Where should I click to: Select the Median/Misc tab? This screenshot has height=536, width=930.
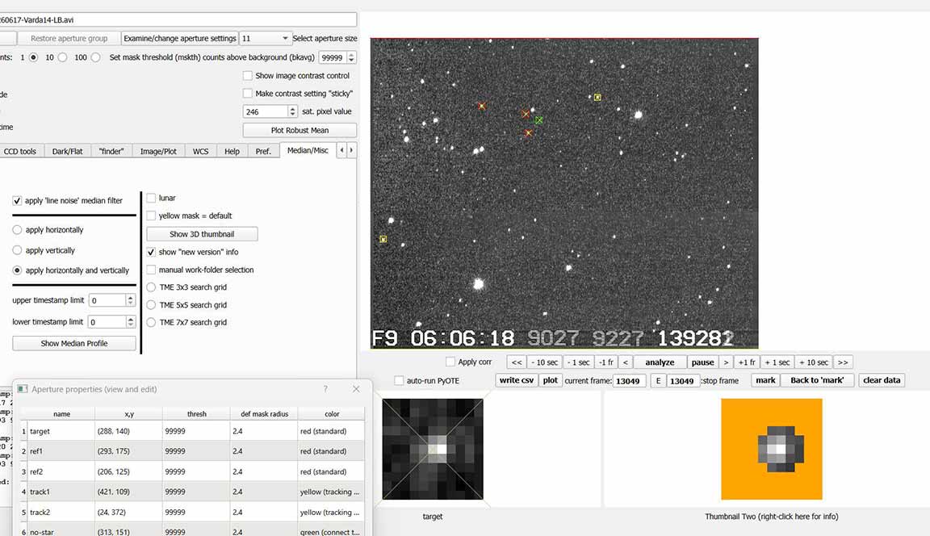308,151
